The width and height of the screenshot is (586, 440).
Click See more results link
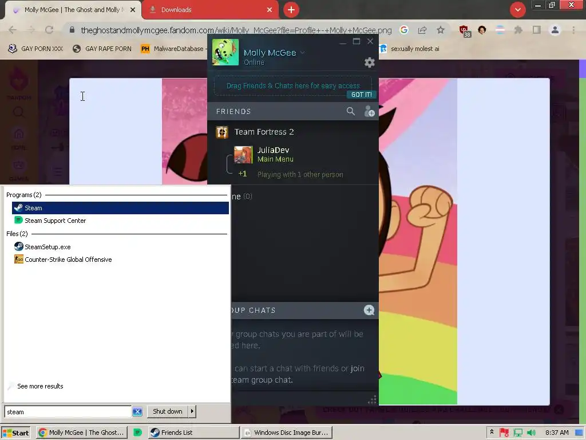pyautogui.click(x=40, y=386)
